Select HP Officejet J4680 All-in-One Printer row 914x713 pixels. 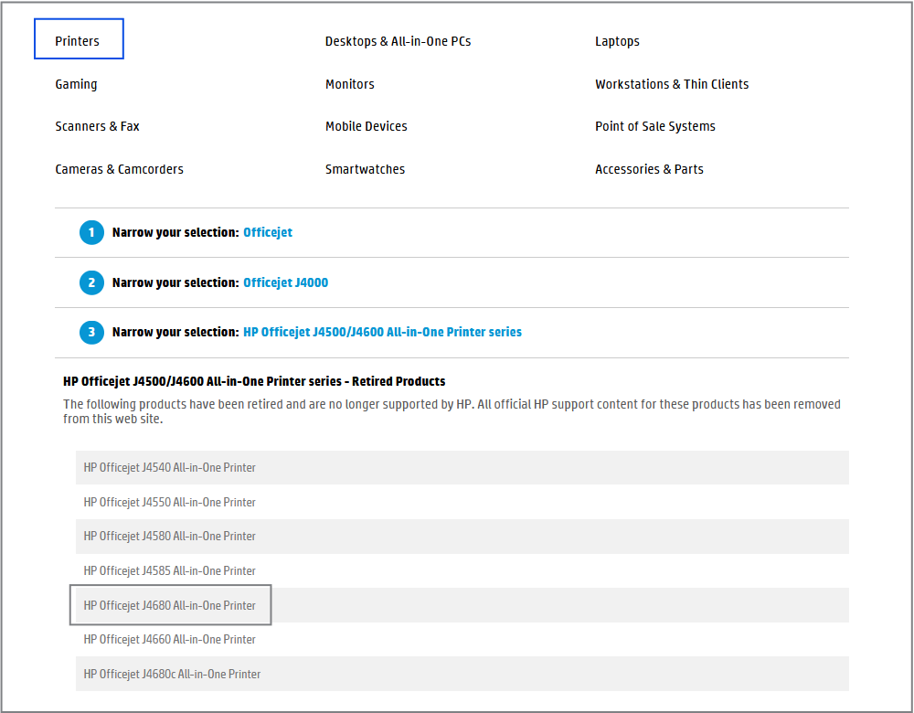click(462, 605)
